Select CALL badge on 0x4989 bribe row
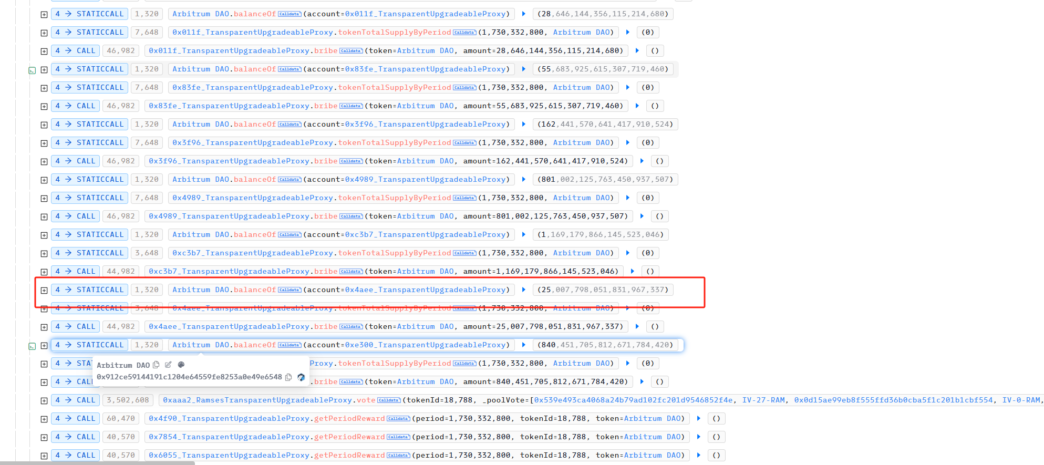Image resolution: width=1044 pixels, height=465 pixels. coord(75,216)
